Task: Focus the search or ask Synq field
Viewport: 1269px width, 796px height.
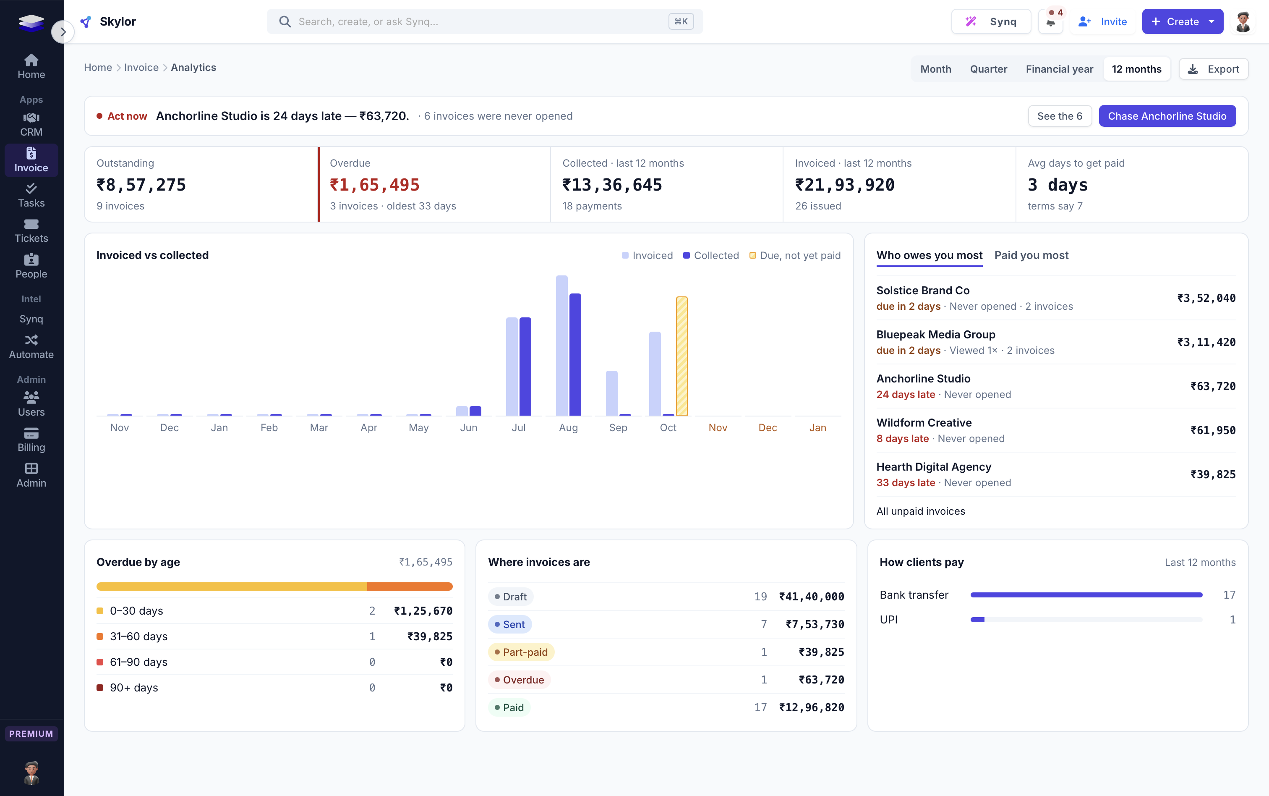Action: 485,21
